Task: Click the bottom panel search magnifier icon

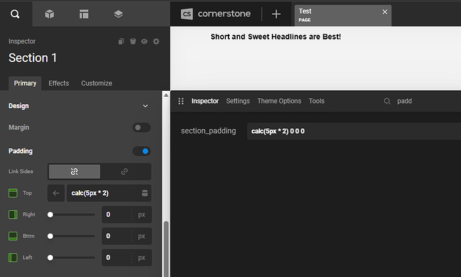Action: point(387,101)
